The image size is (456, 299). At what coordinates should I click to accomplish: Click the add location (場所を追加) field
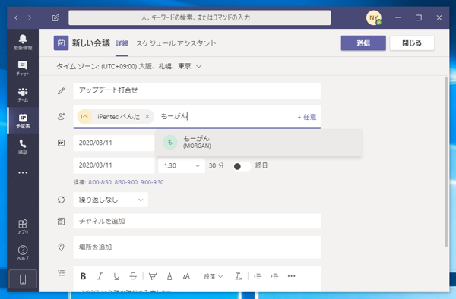coord(197,247)
